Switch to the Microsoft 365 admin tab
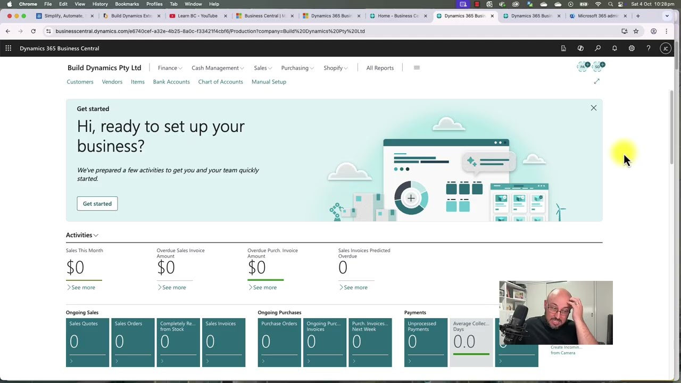681x383 pixels. [597, 16]
